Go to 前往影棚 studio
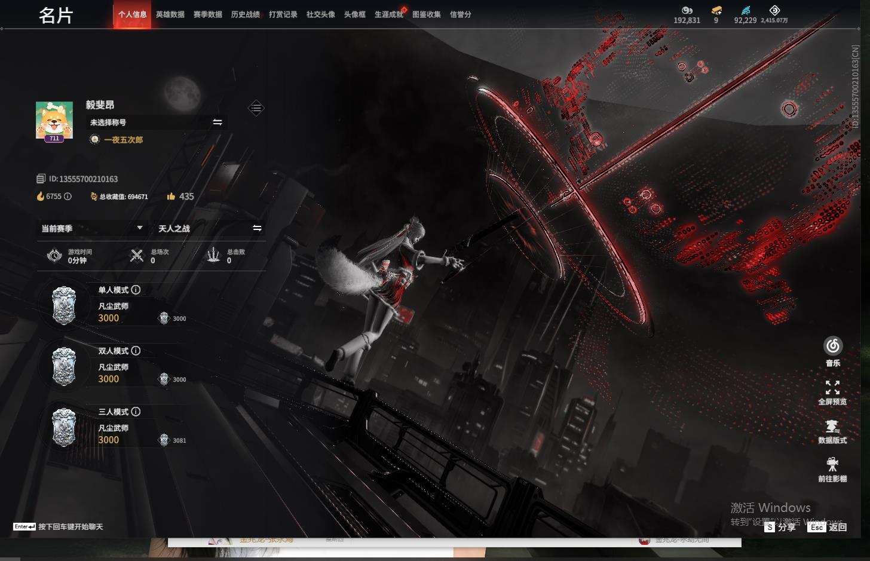Screen dimensions: 870x561 click(832, 470)
